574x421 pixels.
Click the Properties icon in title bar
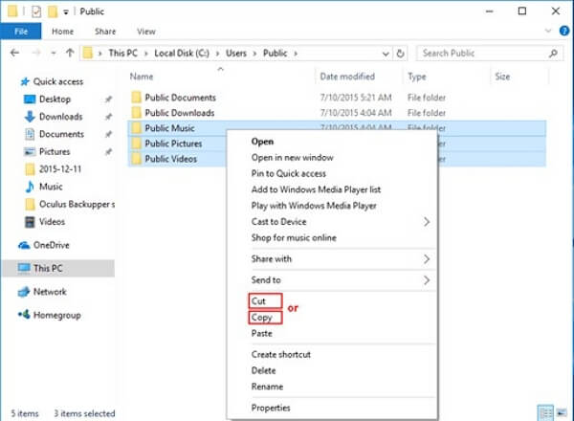36,11
